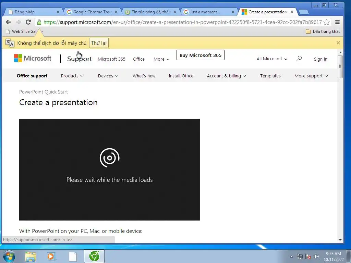Open the blank document taskbar icon

73,256
